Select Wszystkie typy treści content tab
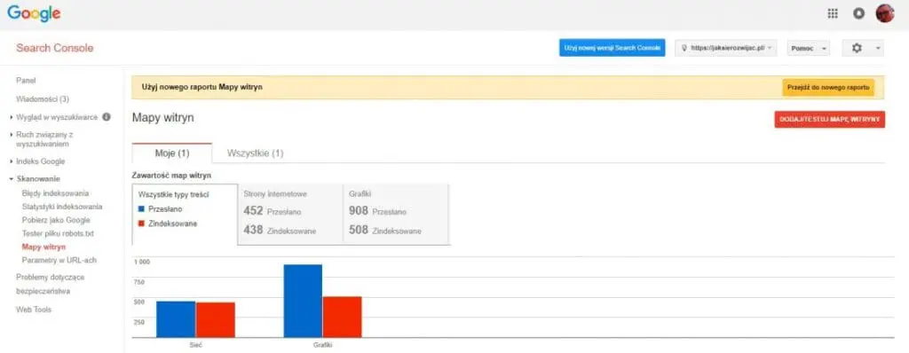Screen dimensions: 909x353 click(185, 215)
